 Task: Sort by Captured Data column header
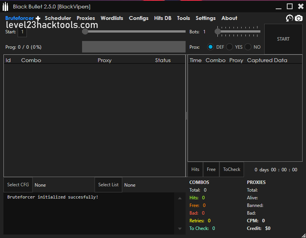click(x=267, y=60)
